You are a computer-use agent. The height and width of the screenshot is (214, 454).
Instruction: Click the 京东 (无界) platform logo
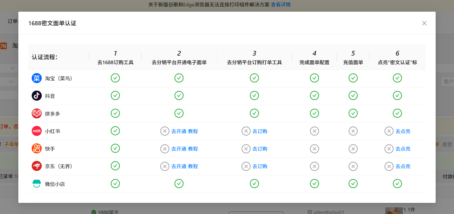tap(37, 166)
